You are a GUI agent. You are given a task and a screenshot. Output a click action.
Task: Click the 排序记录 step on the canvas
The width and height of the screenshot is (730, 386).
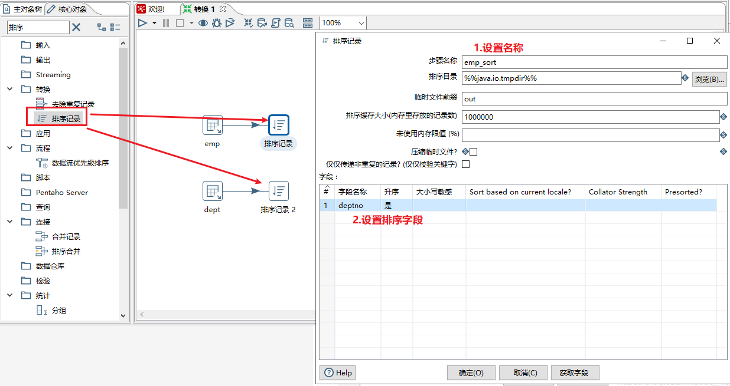[279, 125]
